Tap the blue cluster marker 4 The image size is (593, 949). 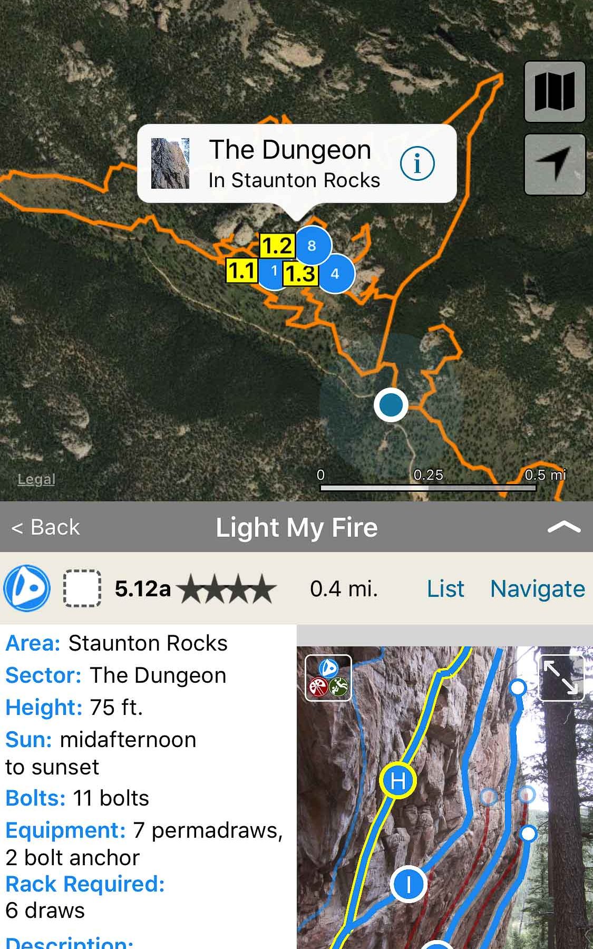tap(335, 274)
